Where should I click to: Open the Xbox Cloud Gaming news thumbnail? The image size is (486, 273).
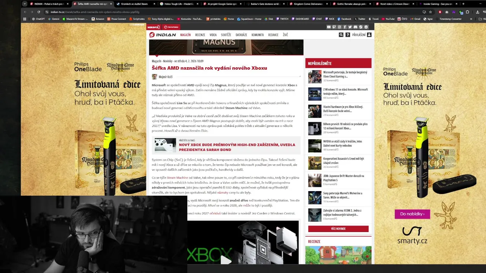coord(315,77)
